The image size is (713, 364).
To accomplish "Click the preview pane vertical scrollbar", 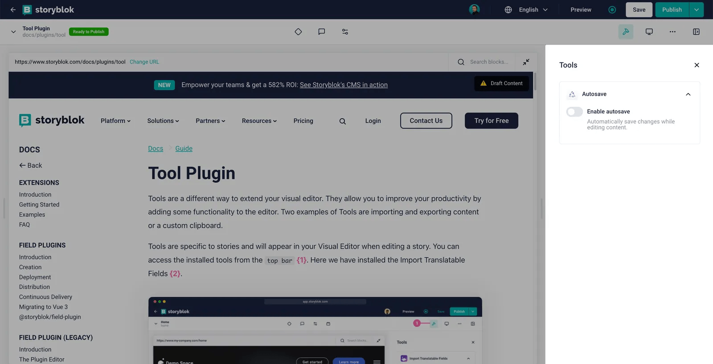I will point(535,81).
